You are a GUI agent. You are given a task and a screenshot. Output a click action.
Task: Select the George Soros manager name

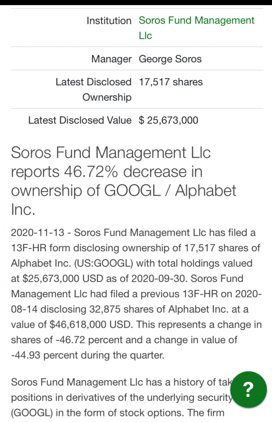[x=170, y=59]
